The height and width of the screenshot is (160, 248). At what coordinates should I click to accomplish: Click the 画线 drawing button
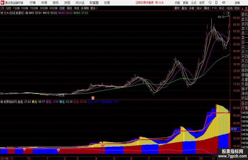pos(207,8)
